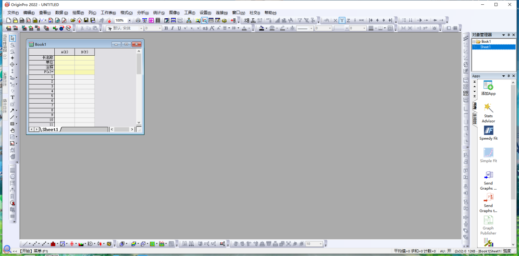Click the worksheet vertical scrollbar down arrow
Viewport: 519px width, 256px height.
coord(139,122)
